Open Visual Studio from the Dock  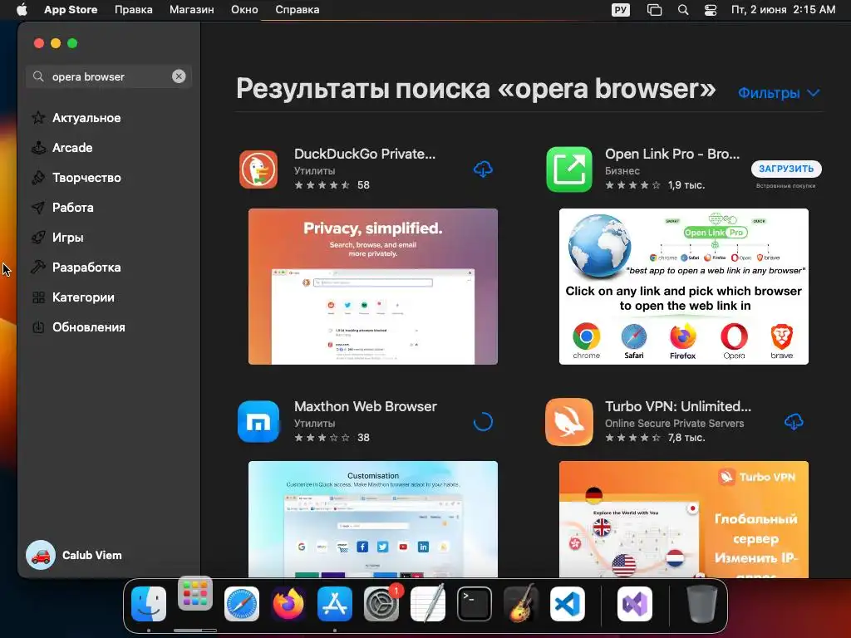pyautogui.click(x=634, y=604)
